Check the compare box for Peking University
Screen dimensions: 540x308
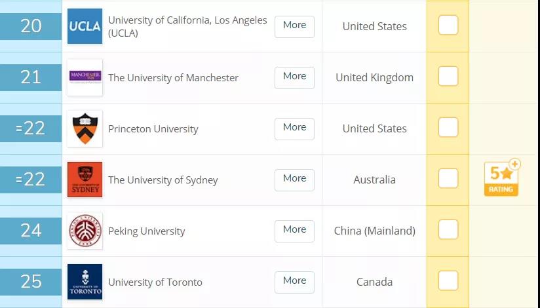click(448, 230)
